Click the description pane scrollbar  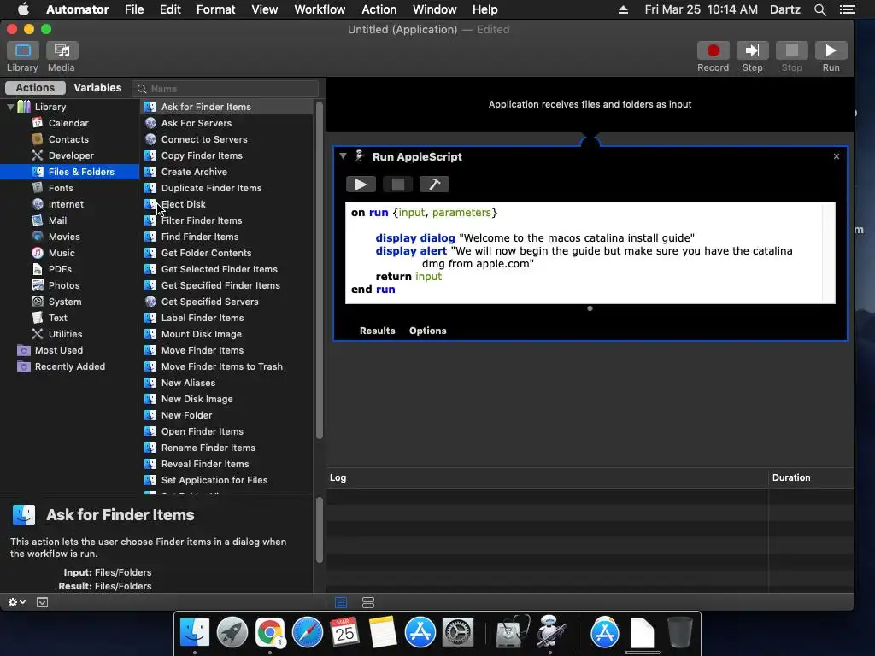[320, 530]
